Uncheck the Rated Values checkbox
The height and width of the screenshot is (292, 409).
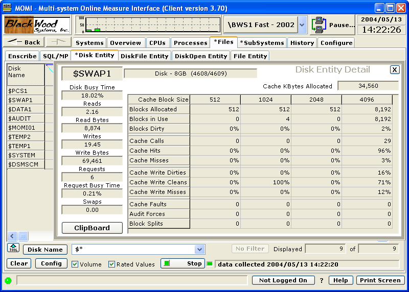112,264
